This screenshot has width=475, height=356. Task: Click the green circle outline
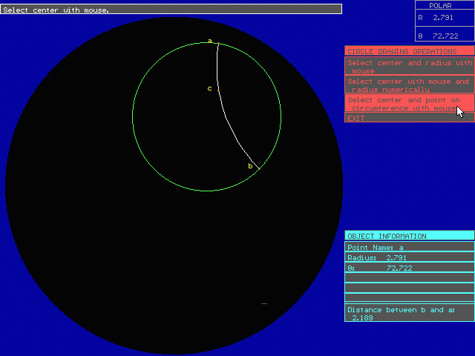(133, 116)
